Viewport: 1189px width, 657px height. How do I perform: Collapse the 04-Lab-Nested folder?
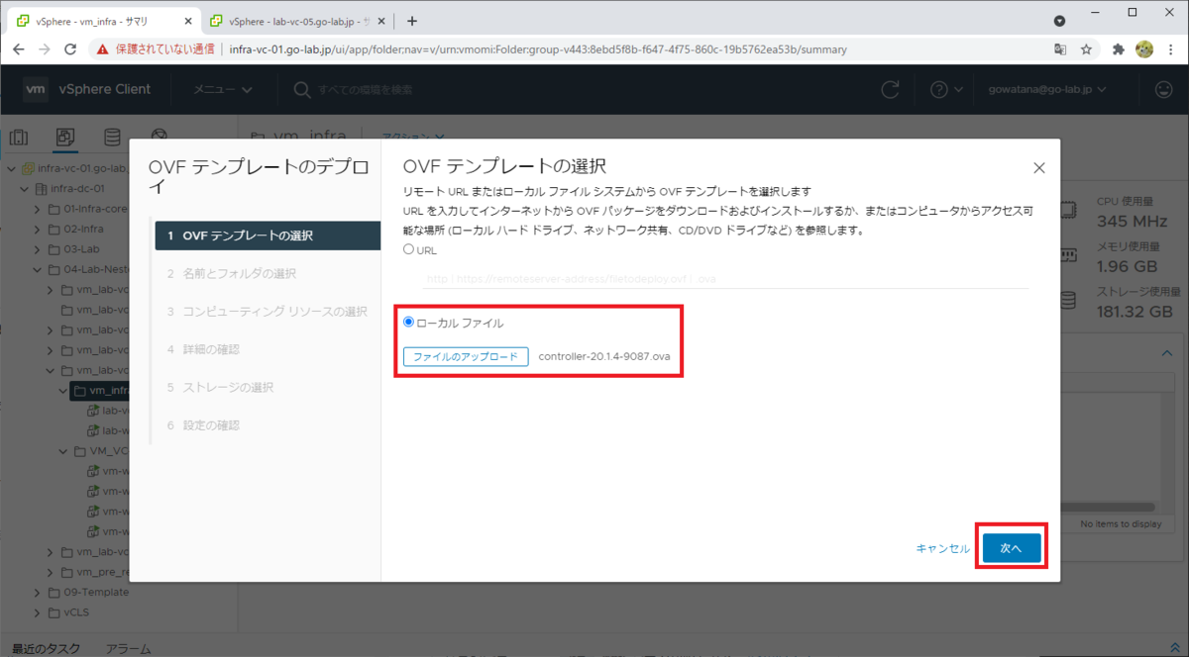pyautogui.click(x=37, y=268)
